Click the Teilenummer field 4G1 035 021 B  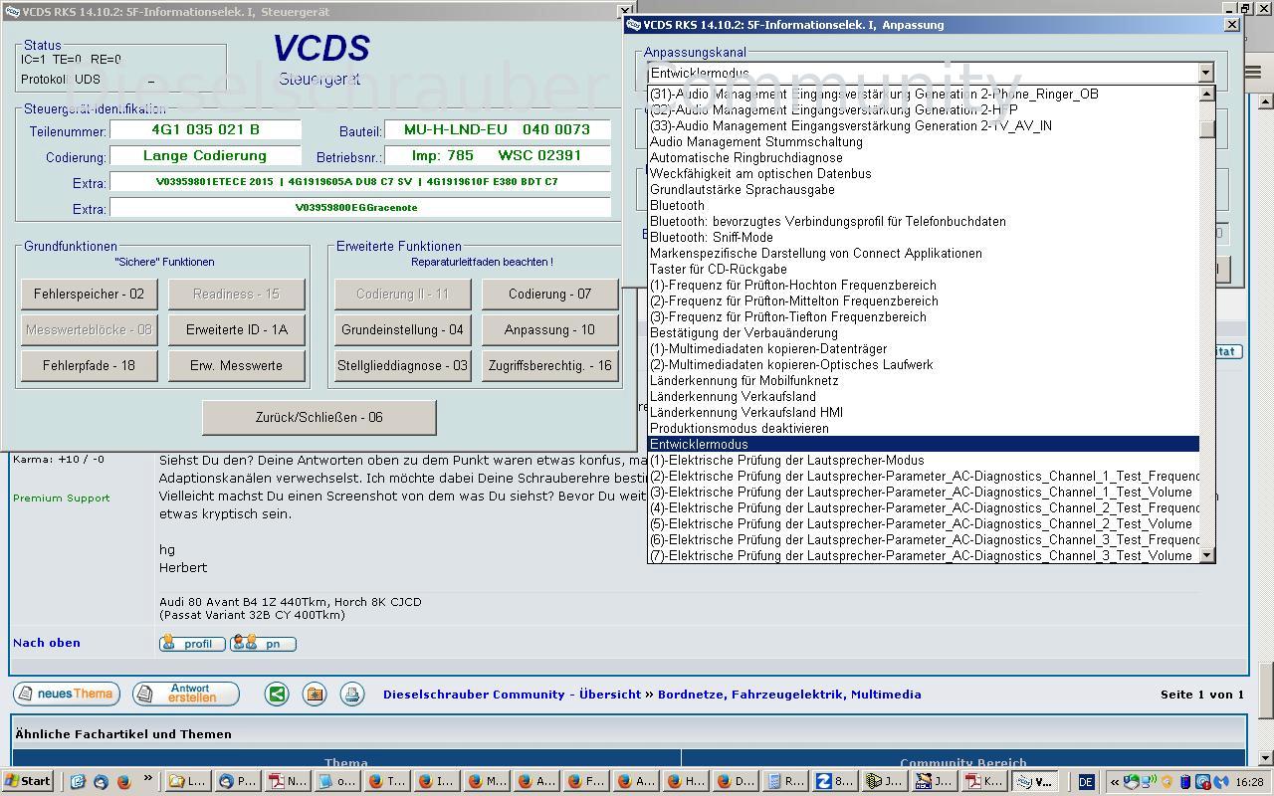(x=205, y=129)
